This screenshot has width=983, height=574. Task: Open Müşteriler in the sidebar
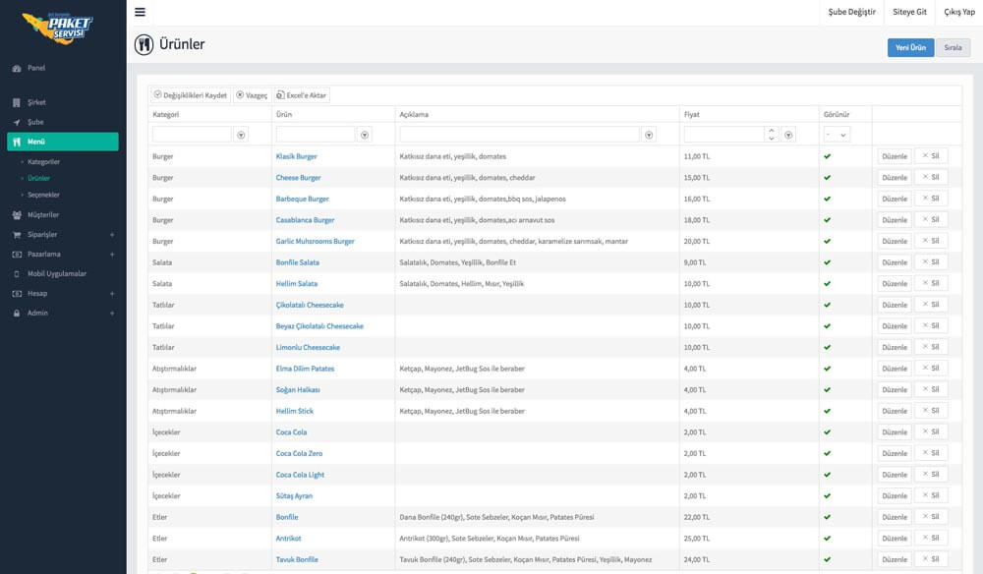coord(43,214)
